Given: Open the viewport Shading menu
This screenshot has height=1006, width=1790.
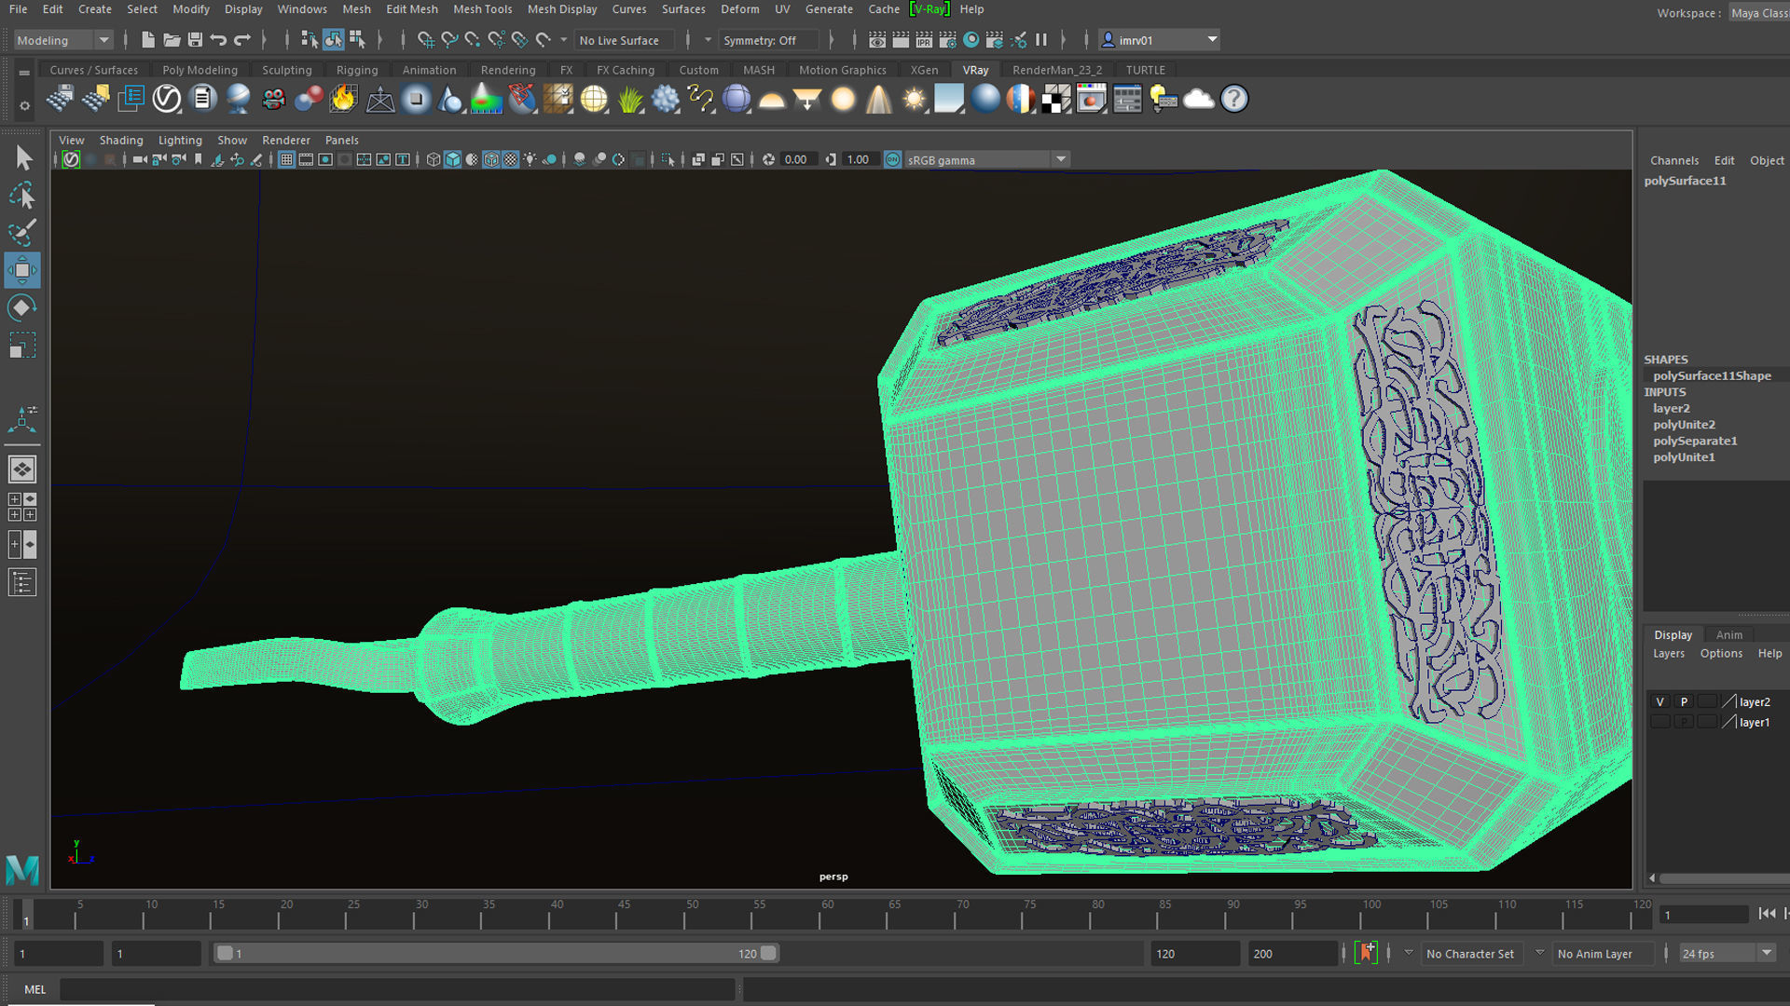Looking at the screenshot, I should point(121,141).
